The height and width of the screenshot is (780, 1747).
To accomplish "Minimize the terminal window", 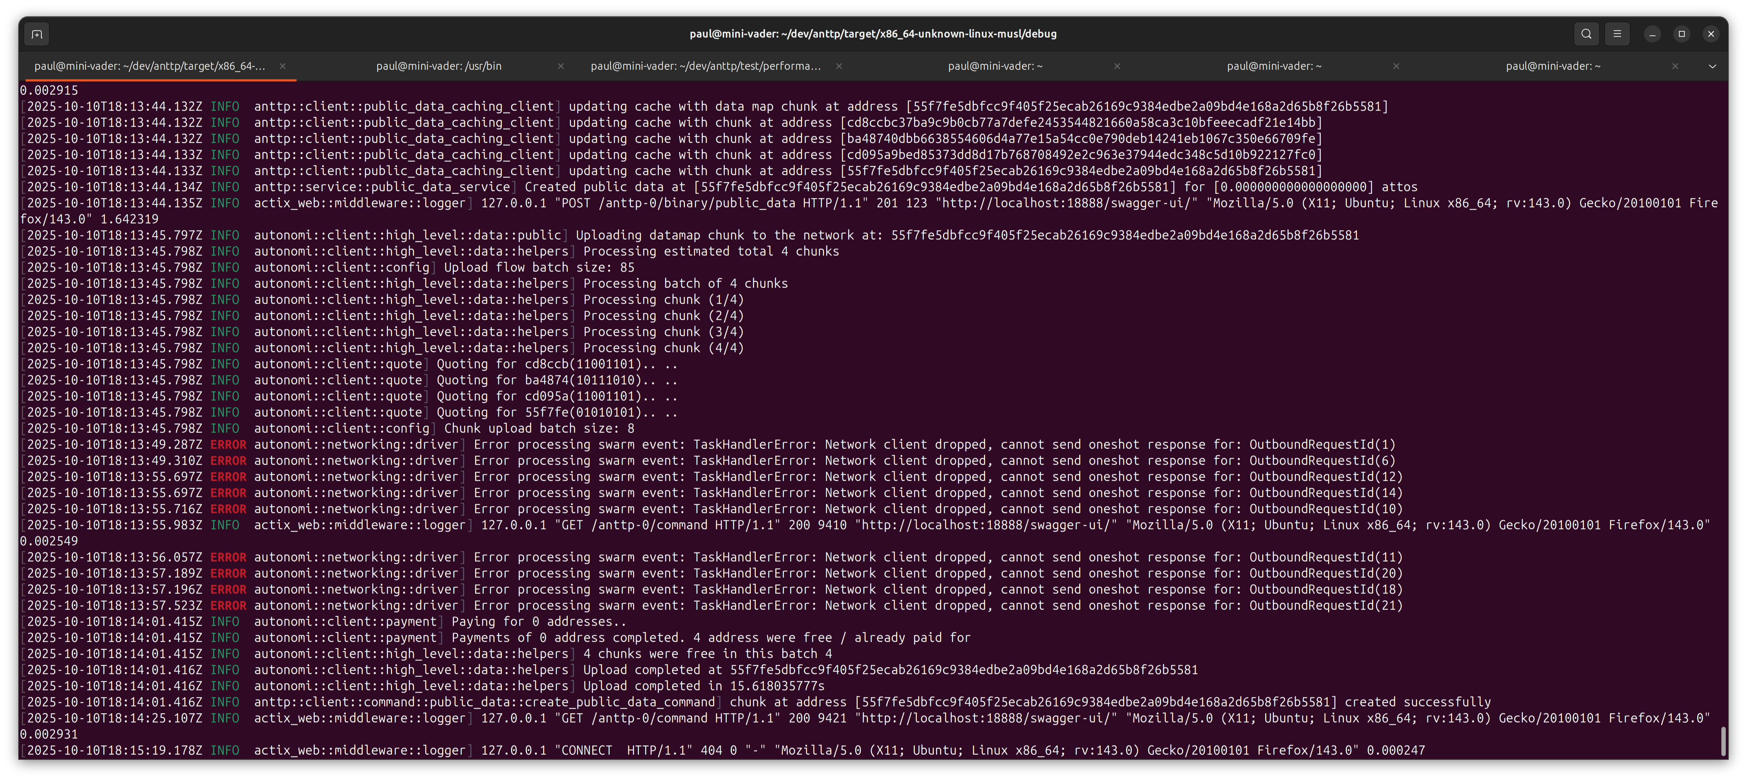I will (1653, 34).
